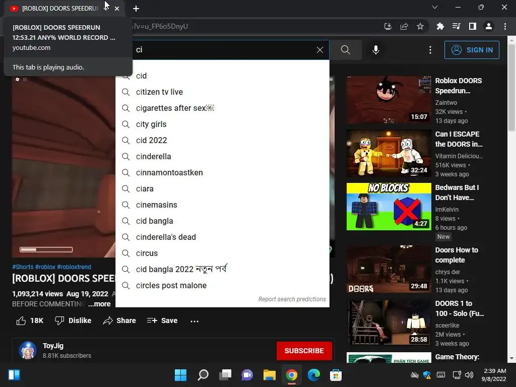
Task: Open the Chrome profile avatar
Action: pos(489,26)
